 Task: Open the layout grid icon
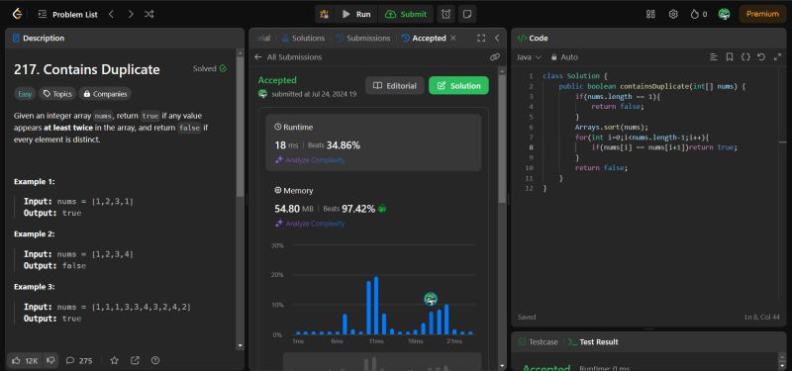tap(650, 14)
